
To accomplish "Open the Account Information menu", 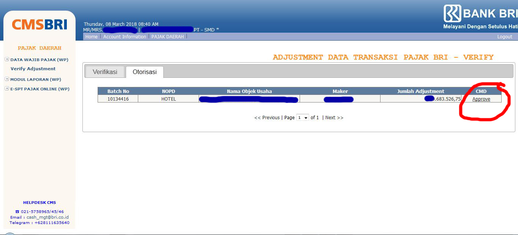I will tap(125, 36).
